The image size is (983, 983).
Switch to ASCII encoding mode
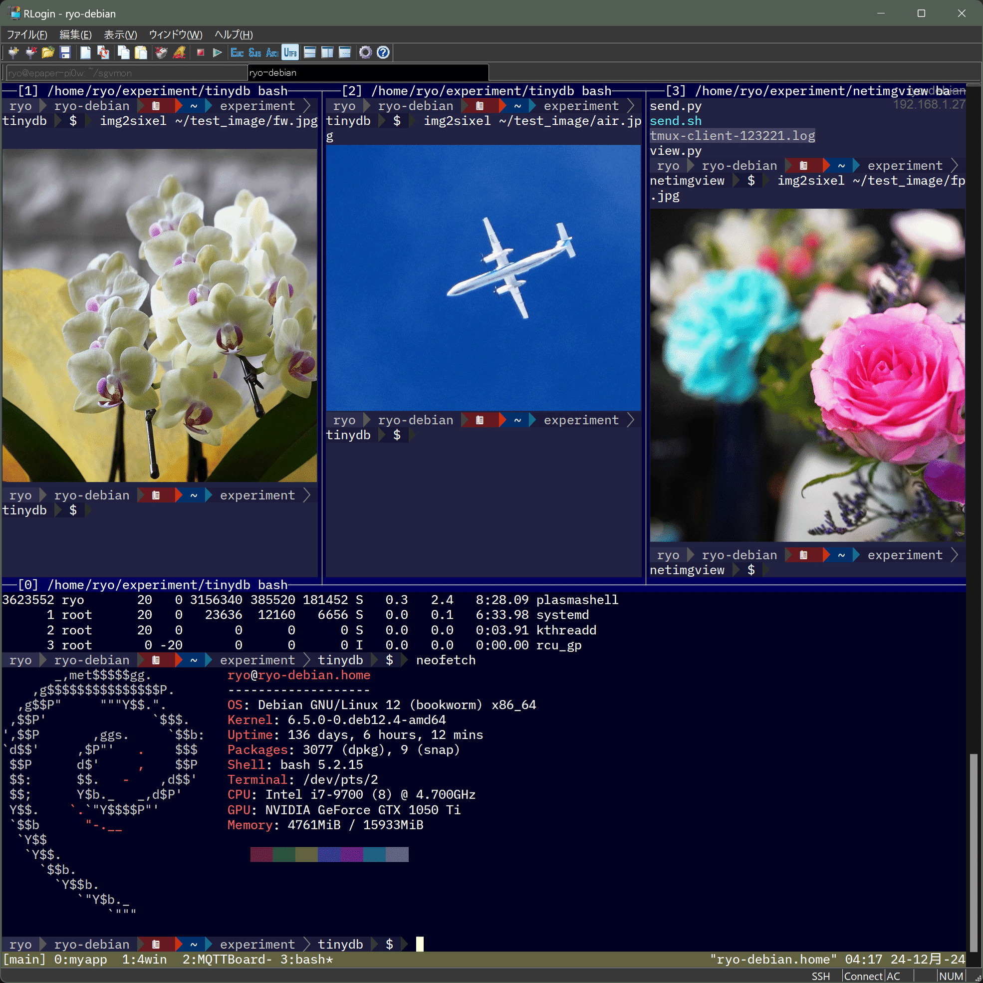point(272,52)
